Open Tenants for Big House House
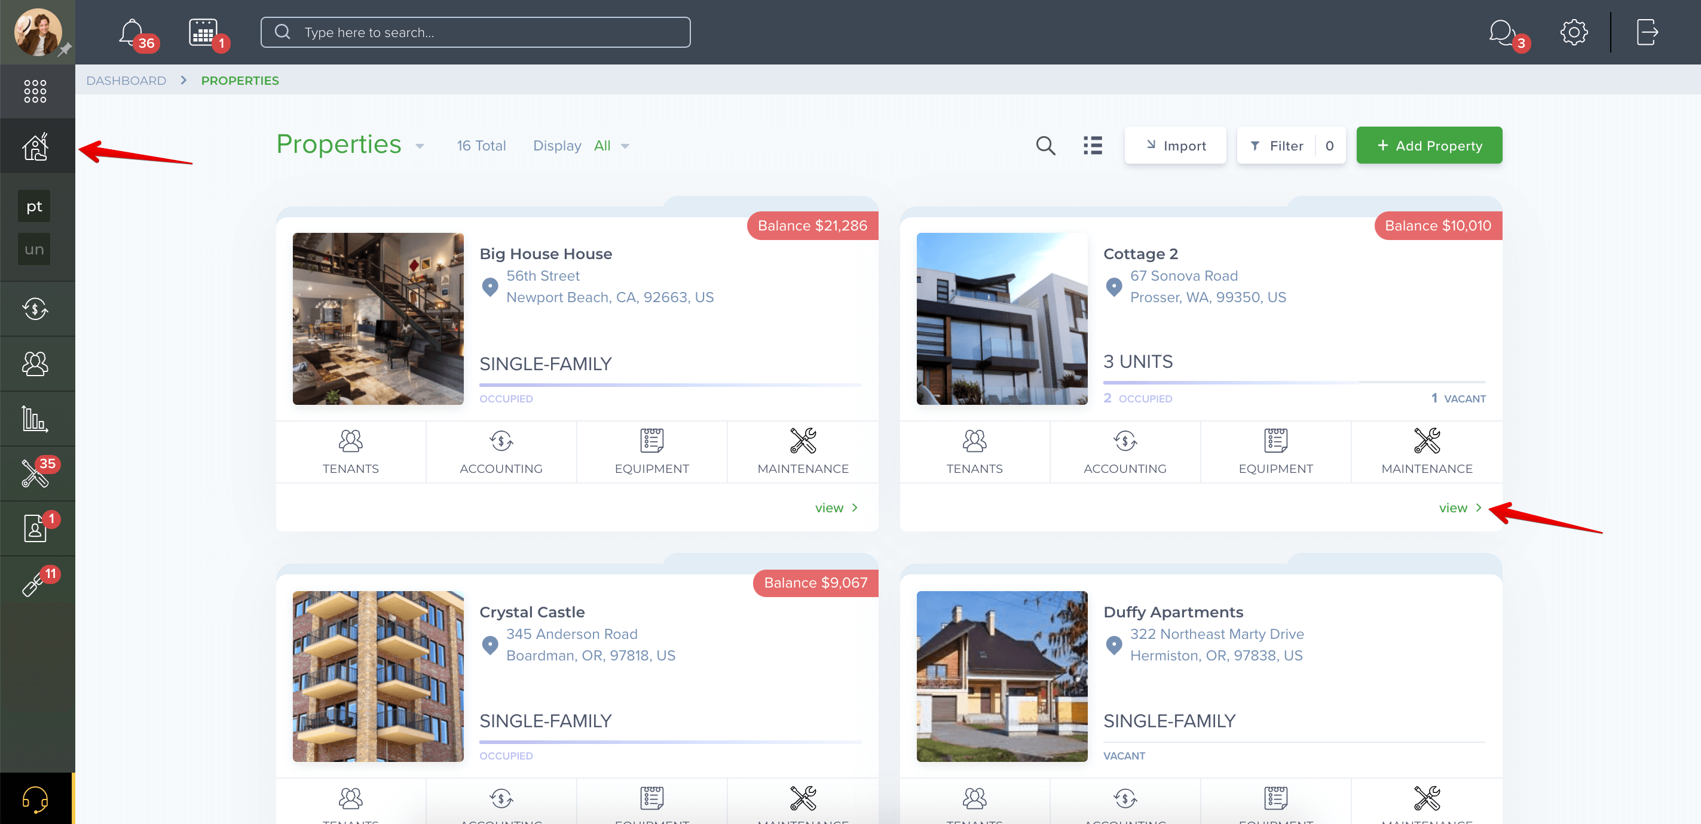 click(x=351, y=452)
